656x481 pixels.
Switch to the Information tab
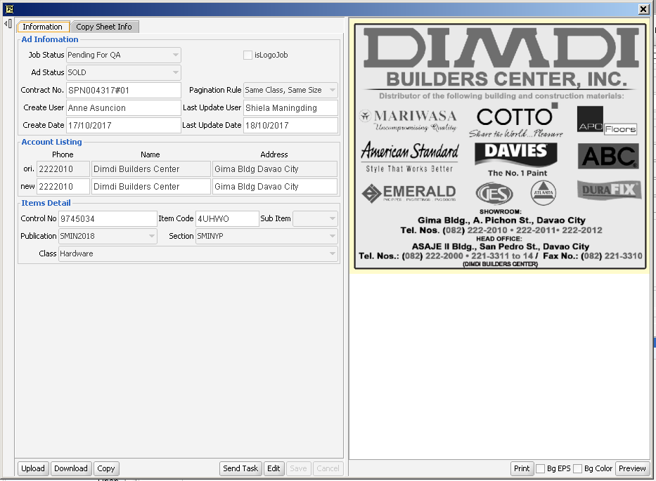click(43, 27)
